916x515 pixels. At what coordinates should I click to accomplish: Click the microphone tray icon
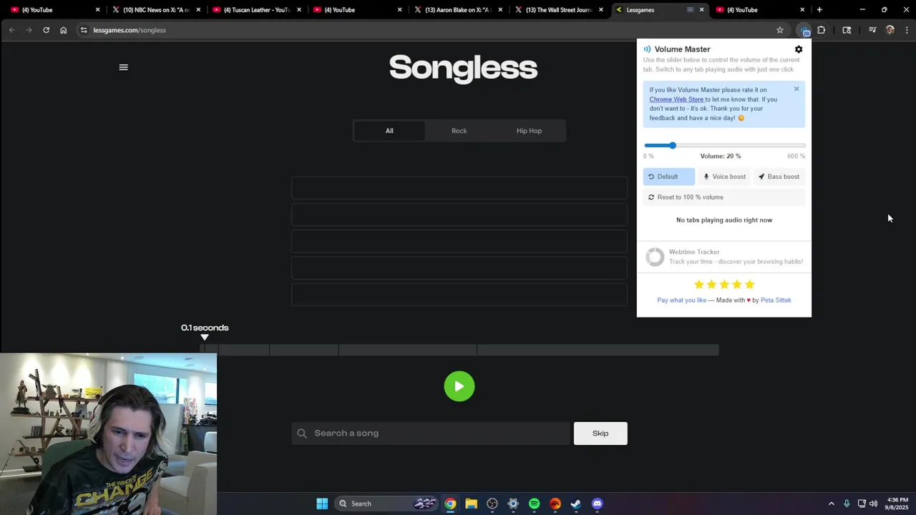[847, 504]
